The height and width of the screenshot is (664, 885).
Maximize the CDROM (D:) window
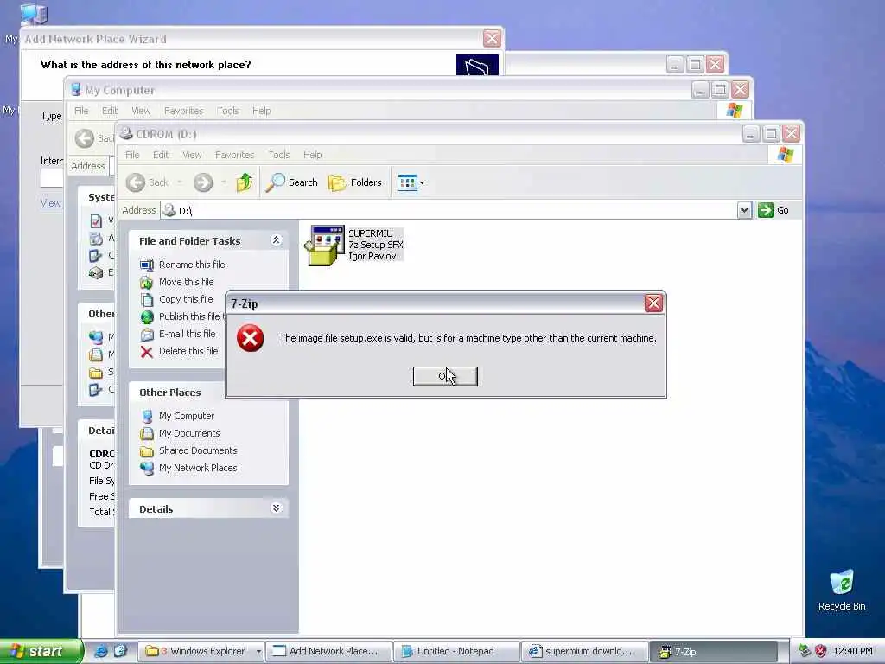coord(771,134)
